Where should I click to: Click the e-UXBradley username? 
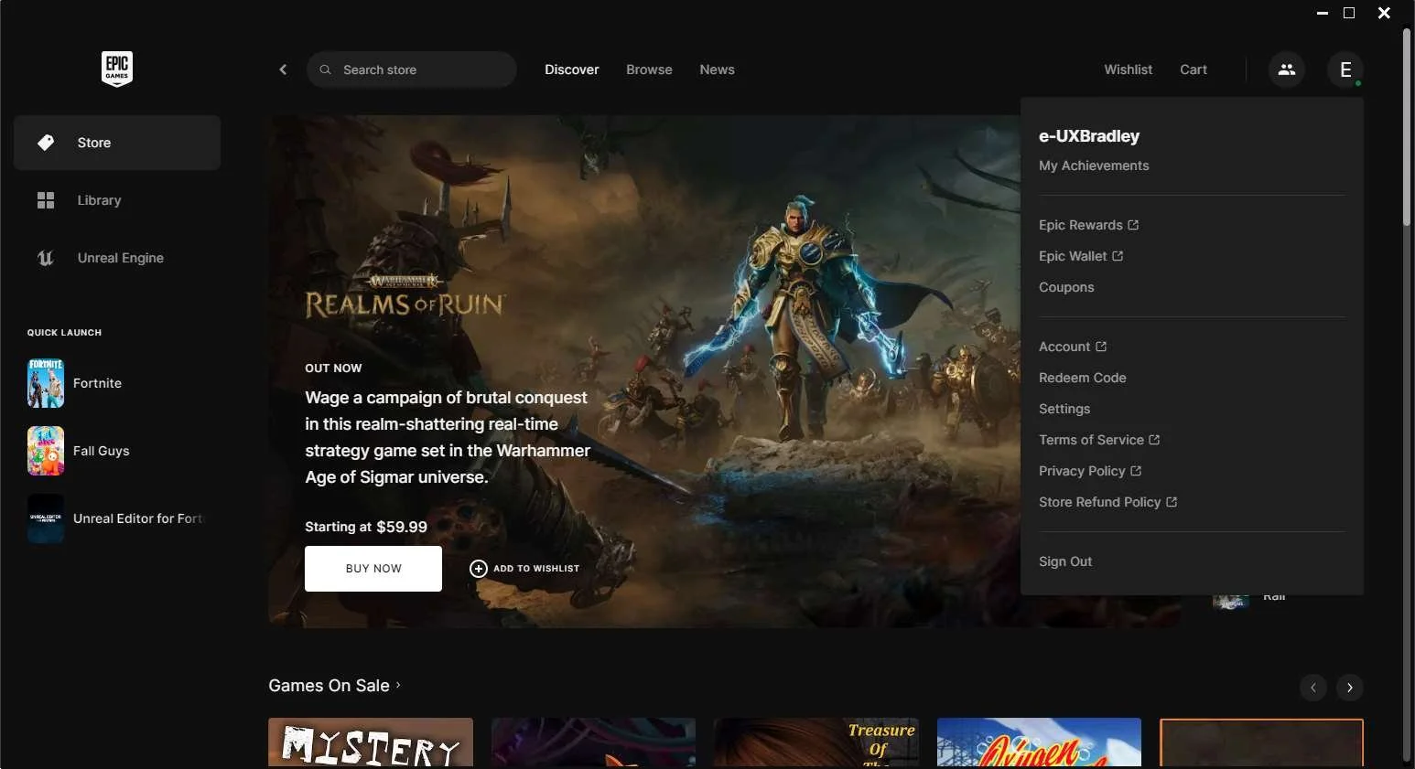pos(1089,136)
